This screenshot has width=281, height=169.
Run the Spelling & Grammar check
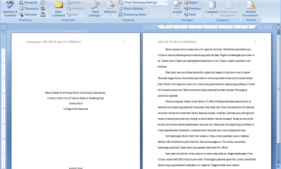[x=10, y=9]
